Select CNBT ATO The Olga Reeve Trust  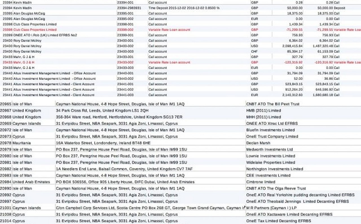click(x=276, y=188)
